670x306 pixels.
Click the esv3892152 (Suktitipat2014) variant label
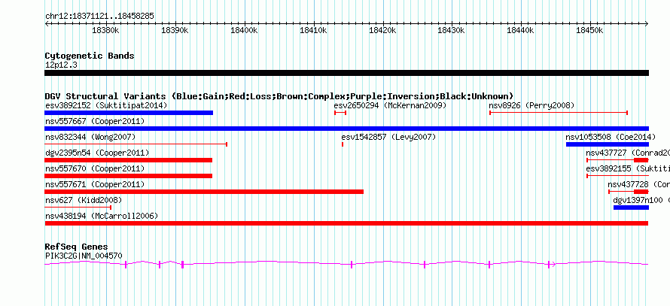[106, 105]
